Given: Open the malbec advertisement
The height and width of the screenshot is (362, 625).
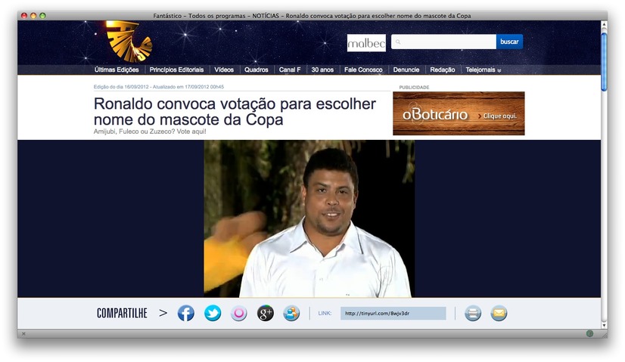Looking at the screenshot, I should [366, 43].
